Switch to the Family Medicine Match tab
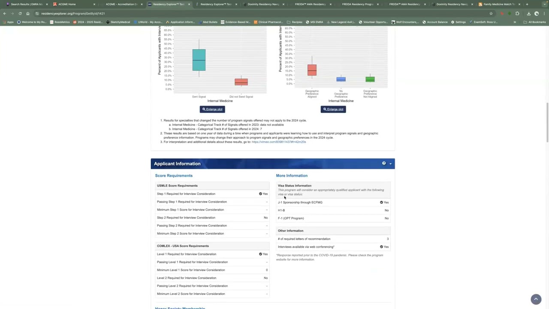Image resolution: width=549 pixels, height=309 pixels. 499,4
